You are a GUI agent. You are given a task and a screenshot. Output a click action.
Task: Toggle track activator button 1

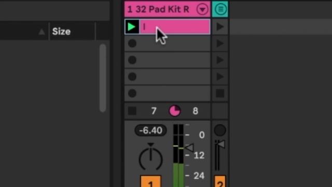[151, 181]
